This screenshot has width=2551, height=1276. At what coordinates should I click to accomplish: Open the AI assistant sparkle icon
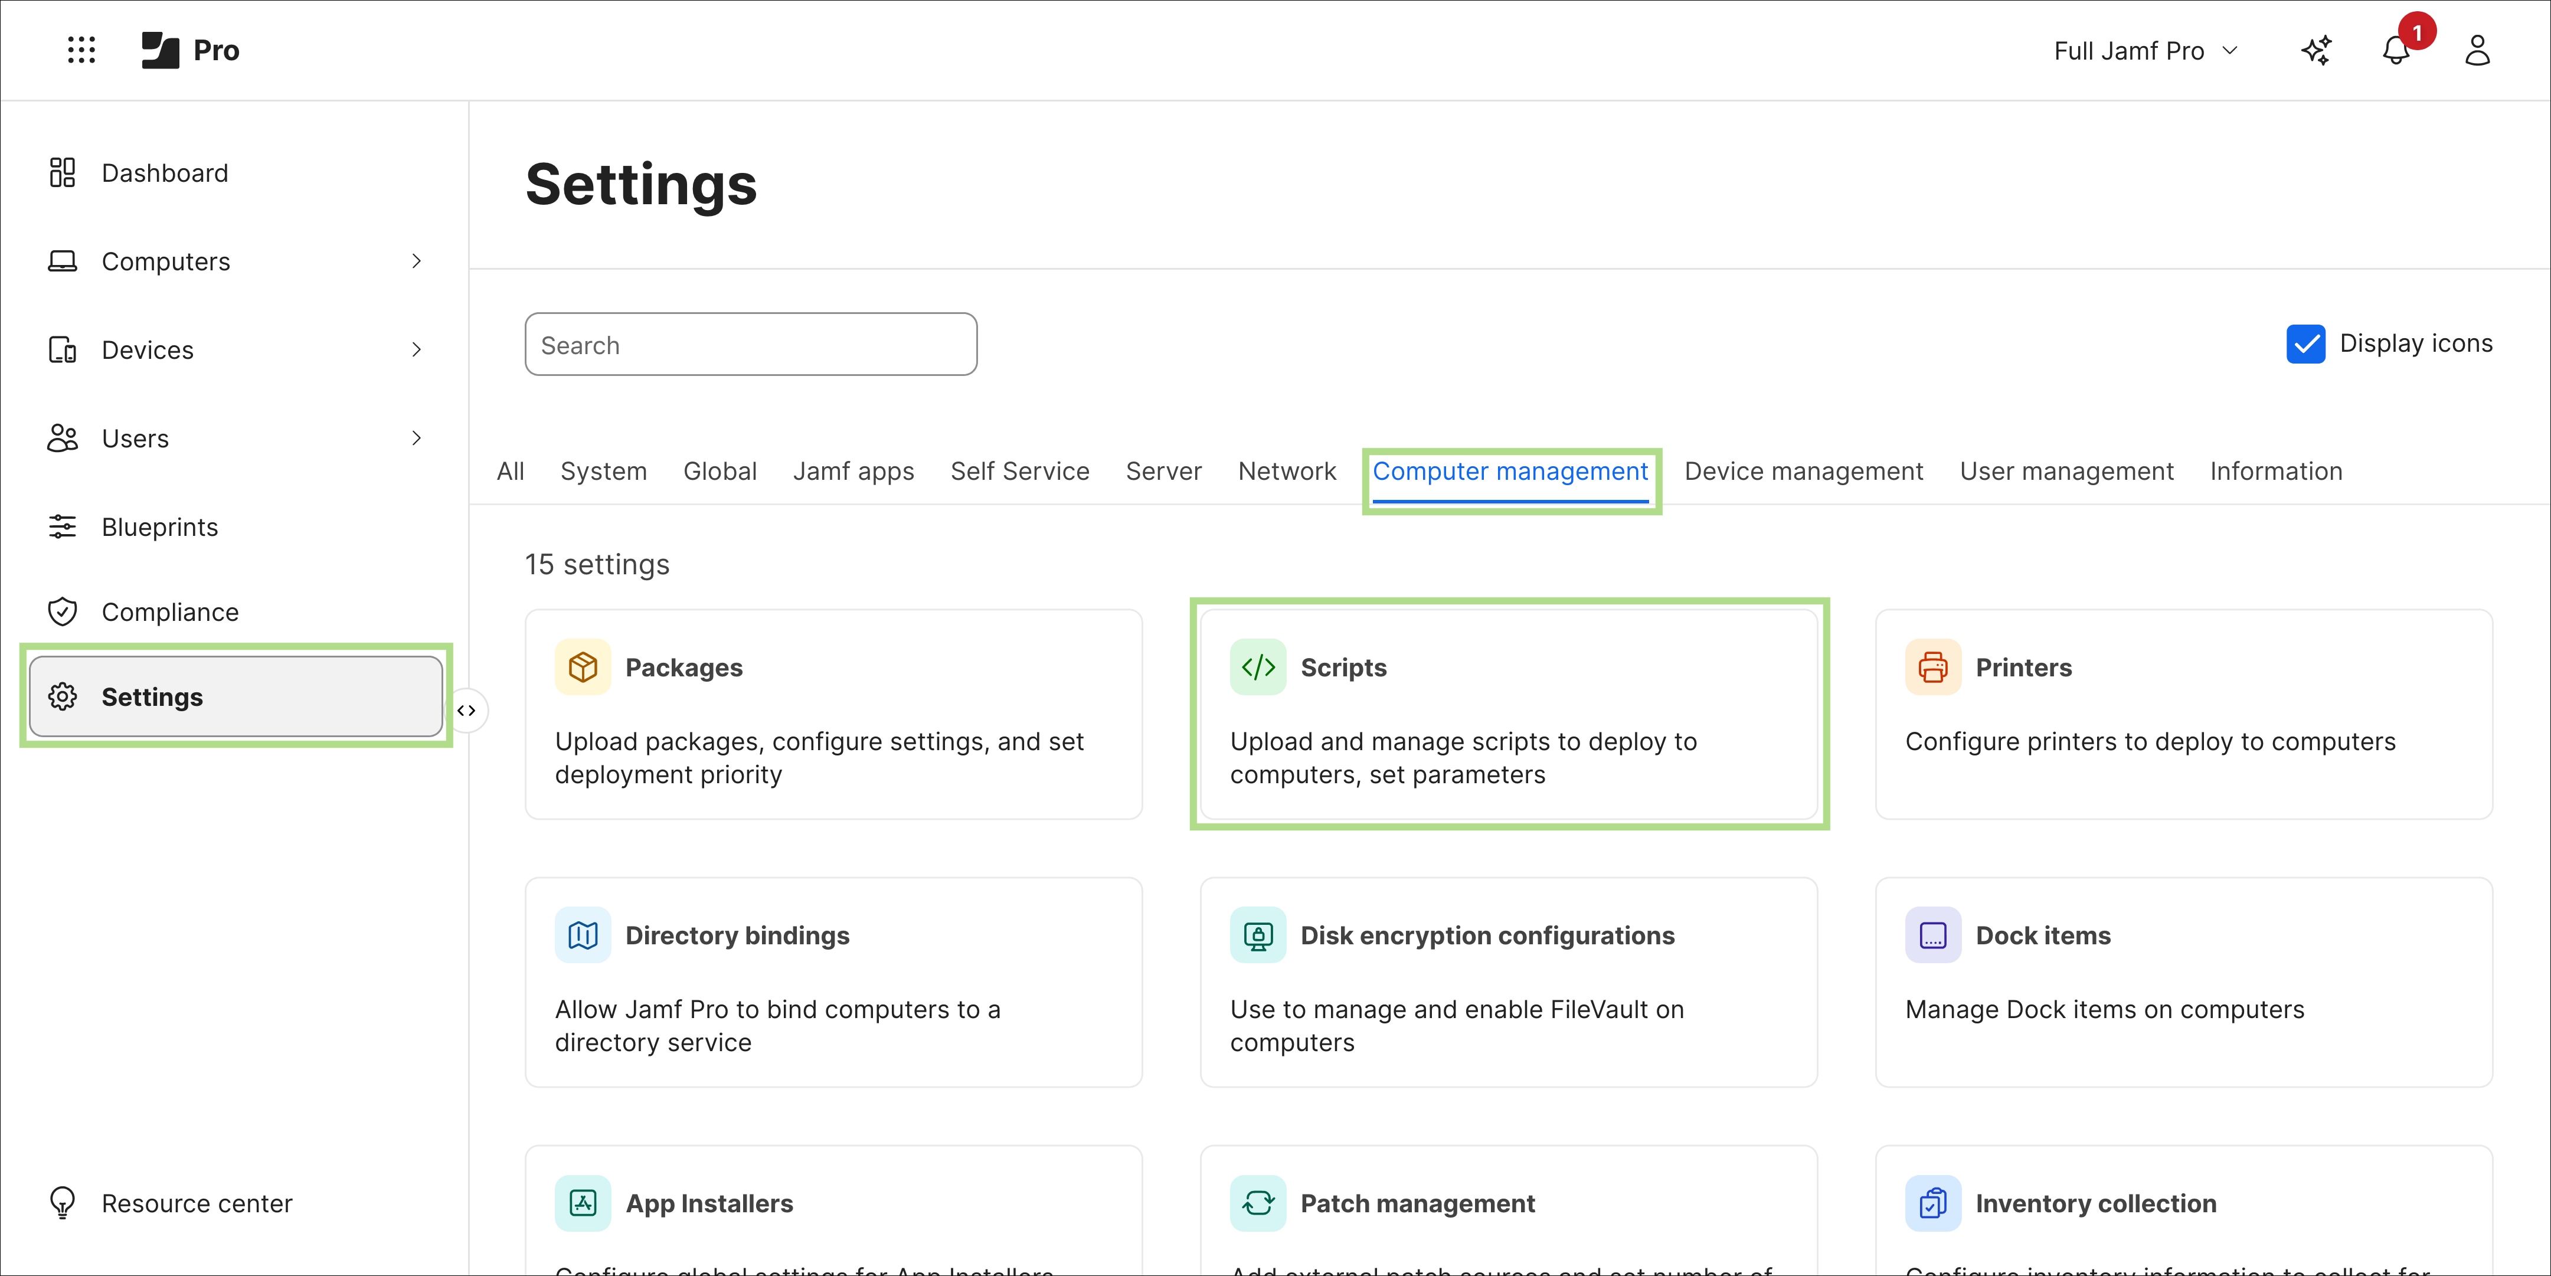2316,50
